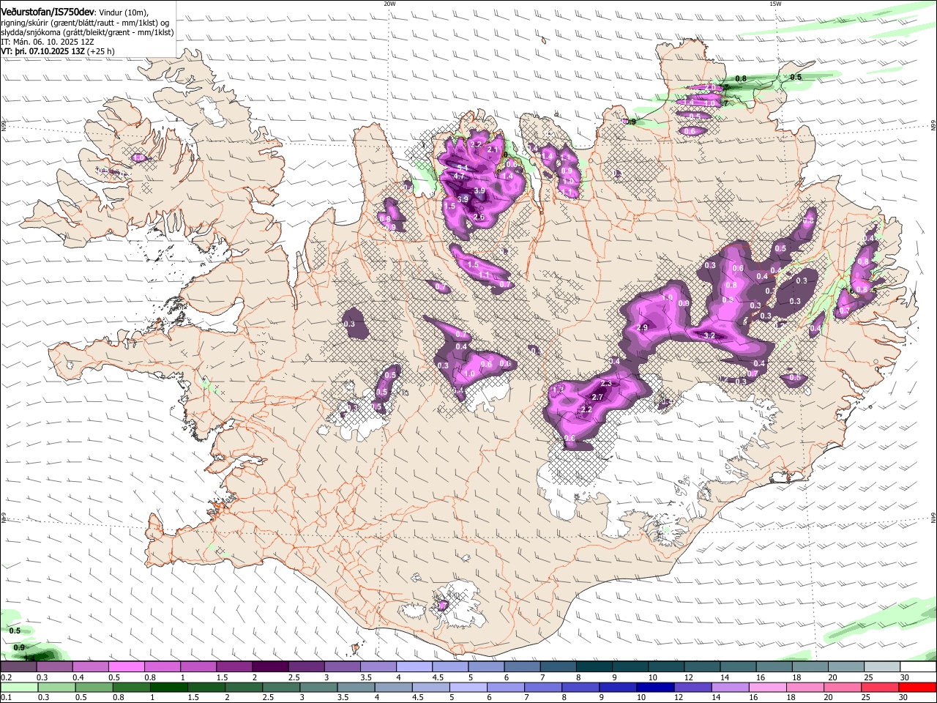Click the 10 label in the lower legend row
The width and height of the screenshot is (937, 703).
(x=641, y=697)
